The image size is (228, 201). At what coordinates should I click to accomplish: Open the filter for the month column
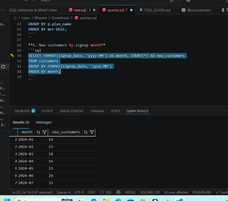pos(44,132)
